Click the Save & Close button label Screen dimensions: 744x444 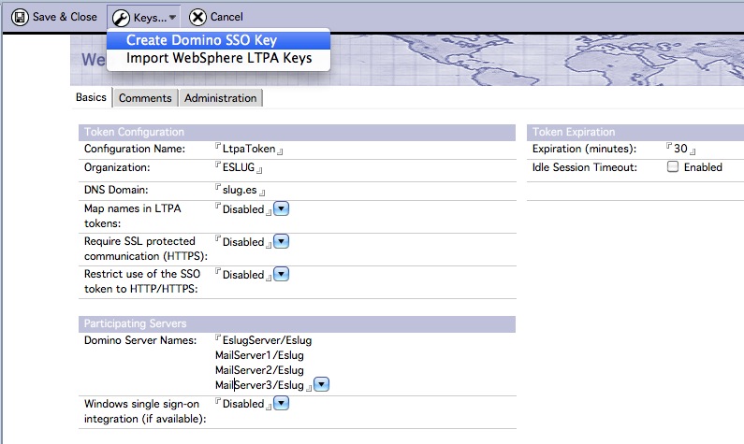click(x=65, y=17)
